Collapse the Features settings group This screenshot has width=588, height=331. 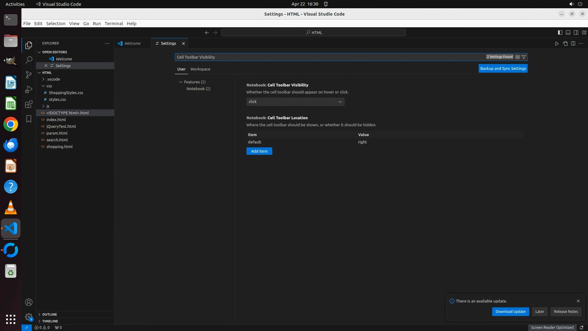coord(181,82)
